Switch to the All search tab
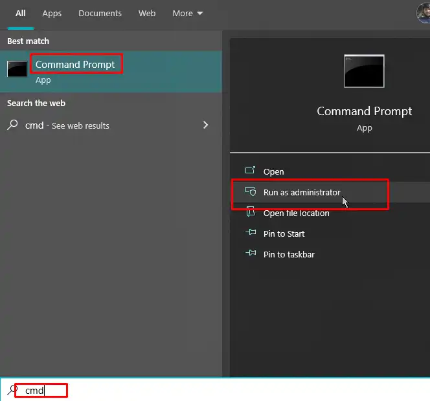 (21, 13)
